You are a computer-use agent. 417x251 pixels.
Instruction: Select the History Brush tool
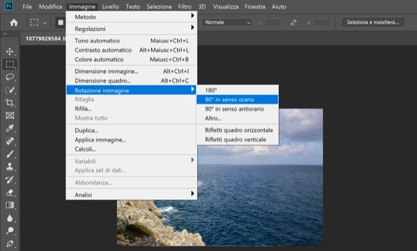(10, 180)
